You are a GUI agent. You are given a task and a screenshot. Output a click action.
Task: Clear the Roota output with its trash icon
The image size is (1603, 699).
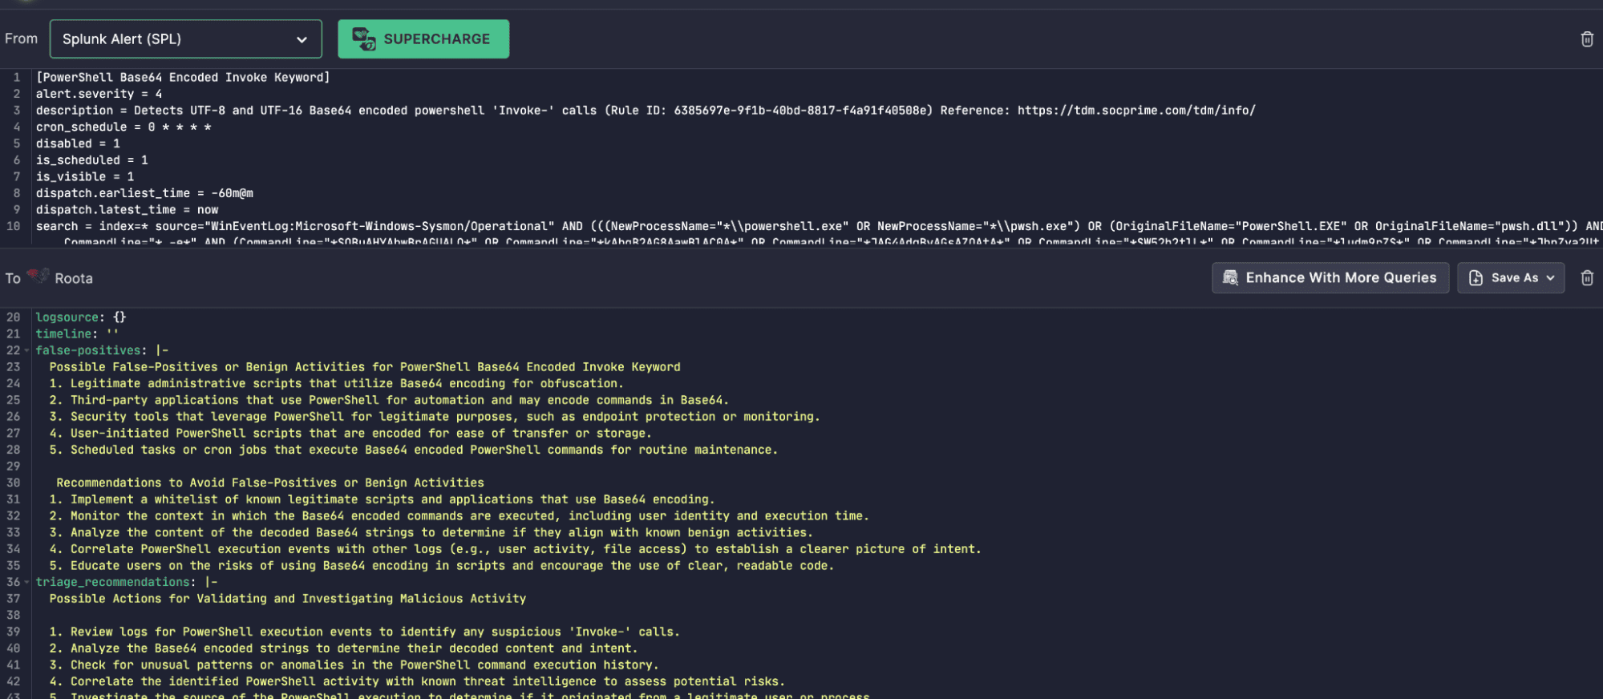coord(1586,278)
